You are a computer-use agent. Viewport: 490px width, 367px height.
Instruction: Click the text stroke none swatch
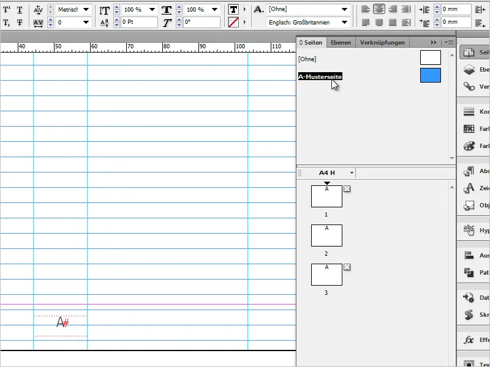coord(233,23)
